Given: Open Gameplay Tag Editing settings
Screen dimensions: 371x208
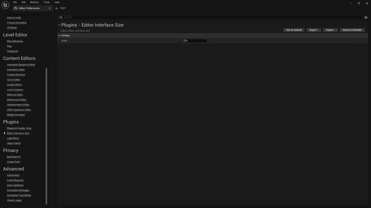Looking at the screenshot, I should (19, 195).
